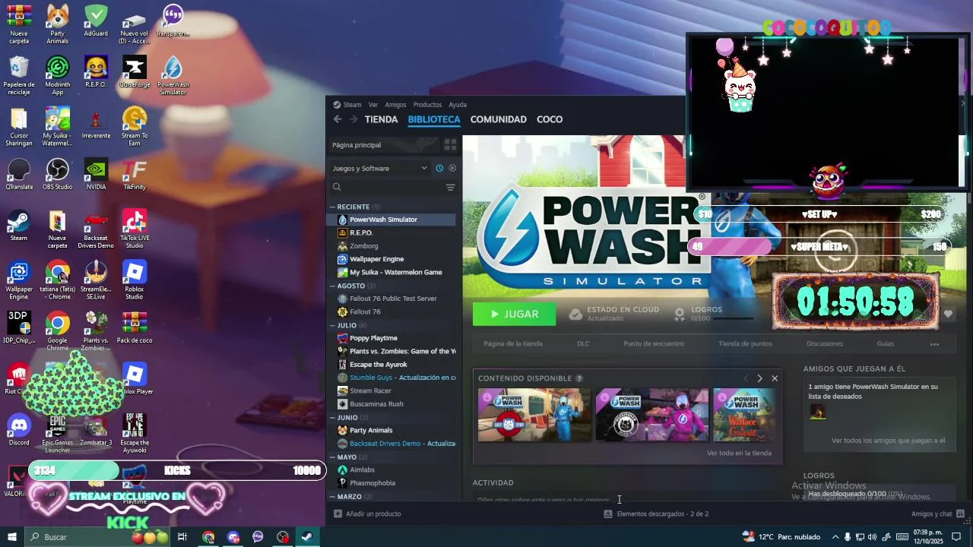The height and width of the screenshot is (547, 973).
Task: Switch to the BIBLIOTECA tab
Action: [434, 119]
